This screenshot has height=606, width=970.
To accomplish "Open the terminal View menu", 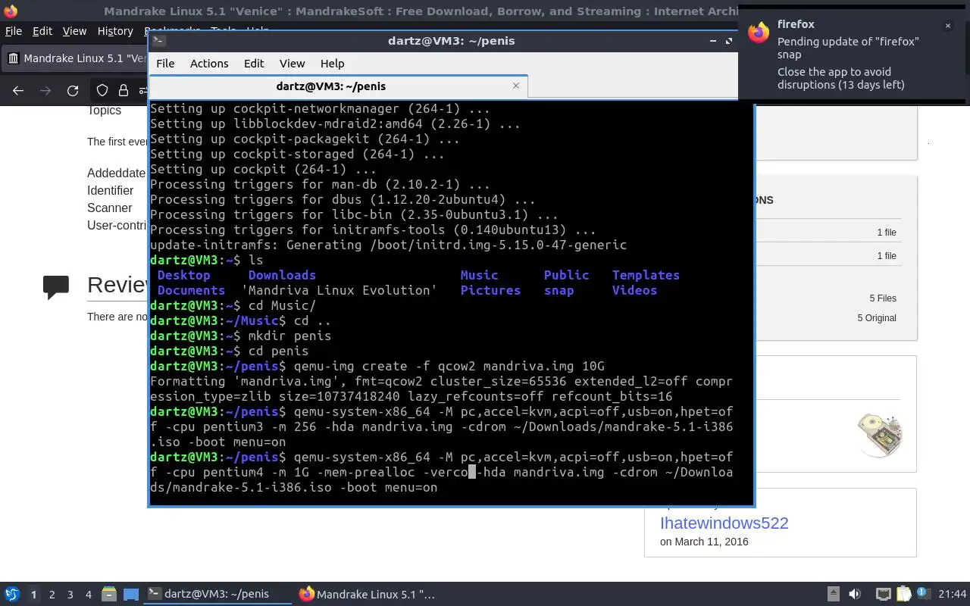I will (292, 64).
